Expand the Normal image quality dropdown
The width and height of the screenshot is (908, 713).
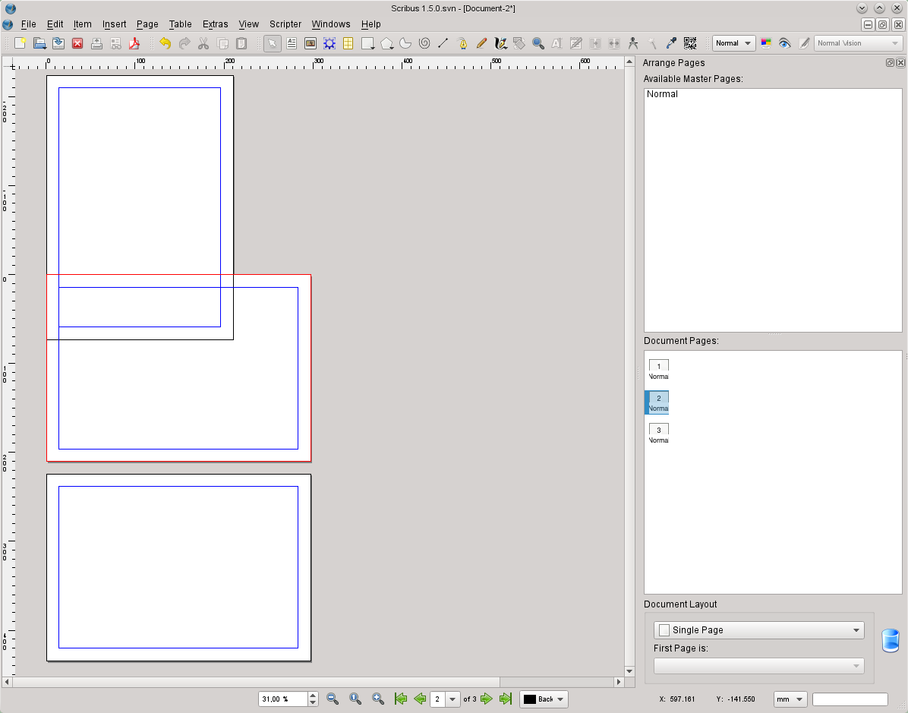(733, 43)
